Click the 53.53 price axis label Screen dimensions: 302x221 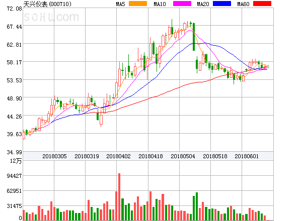(x=14, y=80)
